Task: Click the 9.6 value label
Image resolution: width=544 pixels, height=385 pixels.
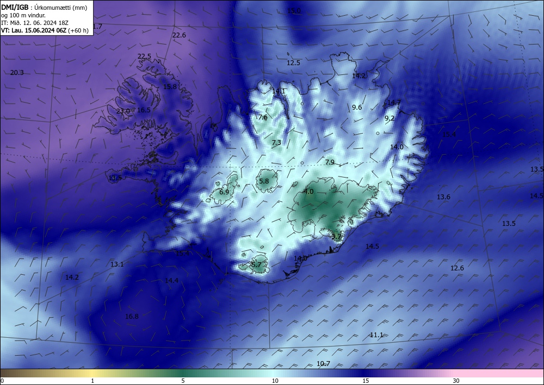Action: pyautogui.click(x=357, y=108)
